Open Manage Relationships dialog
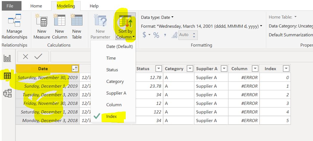 click(x=14, y=26)
